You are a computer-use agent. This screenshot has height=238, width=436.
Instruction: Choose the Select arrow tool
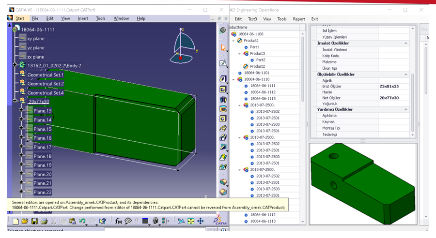tap(223, 47)
